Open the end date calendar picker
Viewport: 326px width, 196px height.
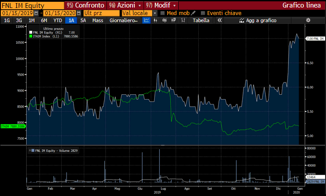click(x=79, y=13)
